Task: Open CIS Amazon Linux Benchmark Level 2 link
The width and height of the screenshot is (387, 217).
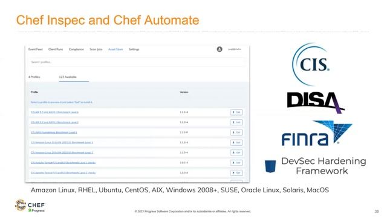Action: (62, 153)
